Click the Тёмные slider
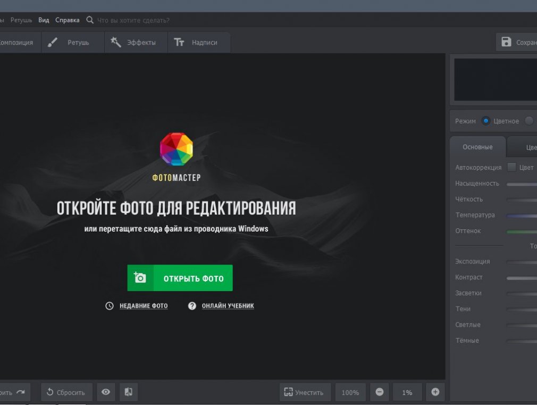This screenshot has width=537, height=405. tap(522, 341)
